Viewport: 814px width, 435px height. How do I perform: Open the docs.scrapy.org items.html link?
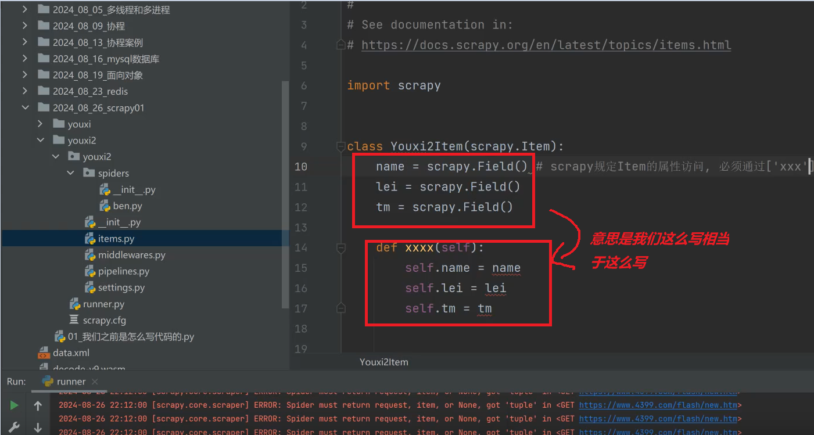546,45
